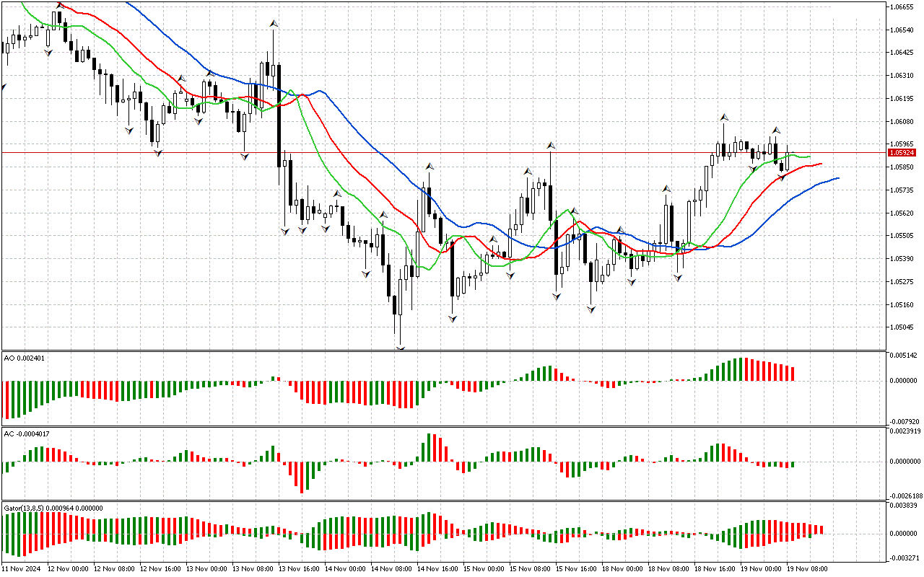The height and width of the screenshot is (577, 924).
Task: Click AC scale value 0.0023919
Action: pyautogui.click(x=906, y=431)
